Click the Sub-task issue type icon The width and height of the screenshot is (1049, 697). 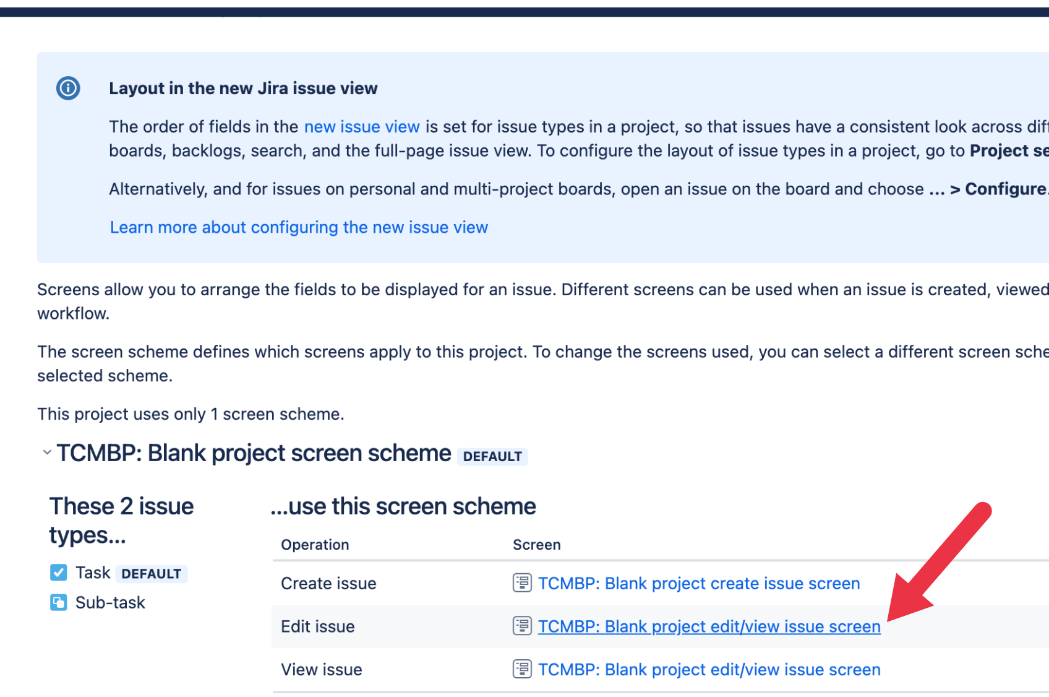click(58, 602)
